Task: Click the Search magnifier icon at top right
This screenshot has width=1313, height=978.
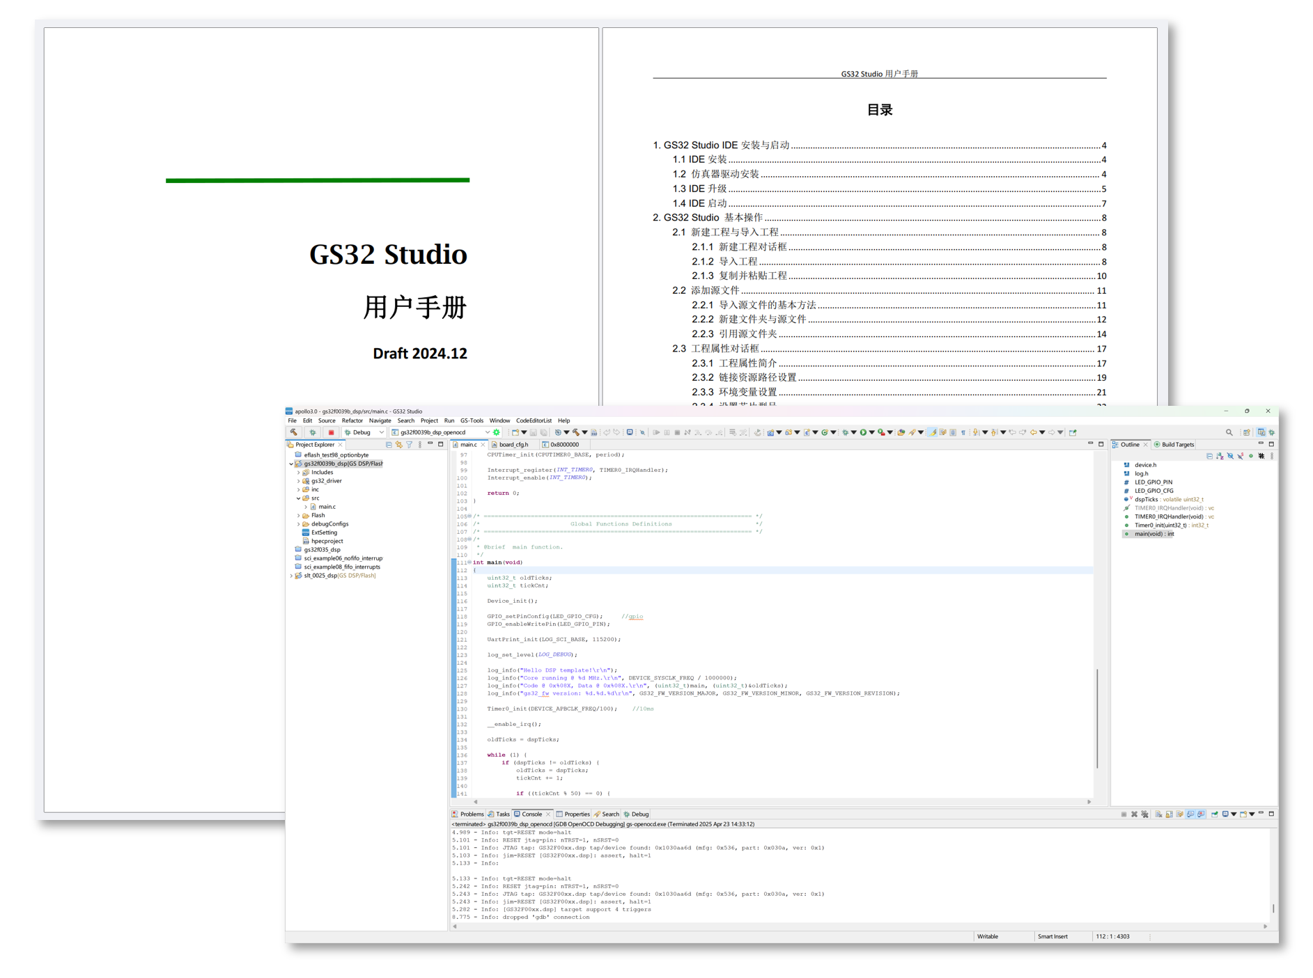Action: pos(1229,432)
